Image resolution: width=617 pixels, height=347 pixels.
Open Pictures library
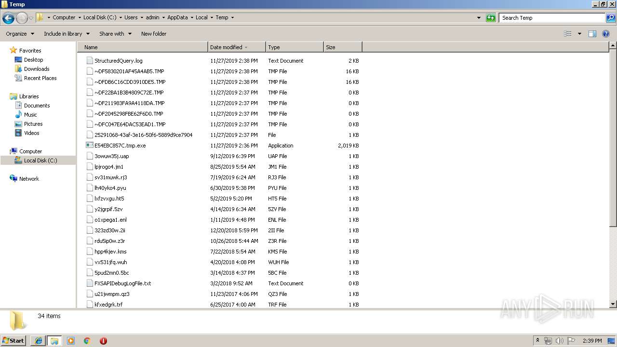[33, 124]
